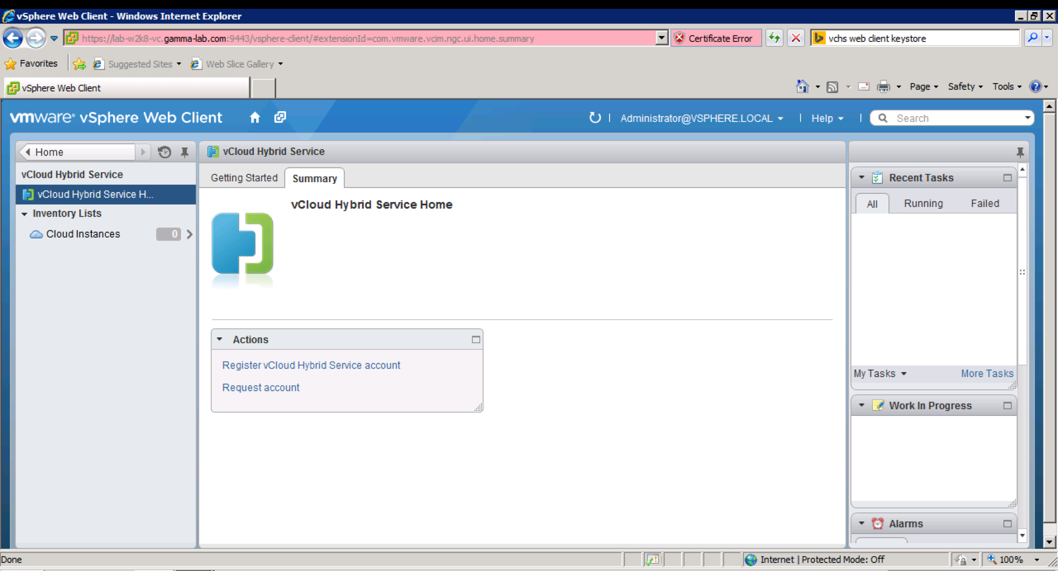Screen dimensions: 1058x571
Task: Click the new window icon beside home
Action: [x=280, y=117]
